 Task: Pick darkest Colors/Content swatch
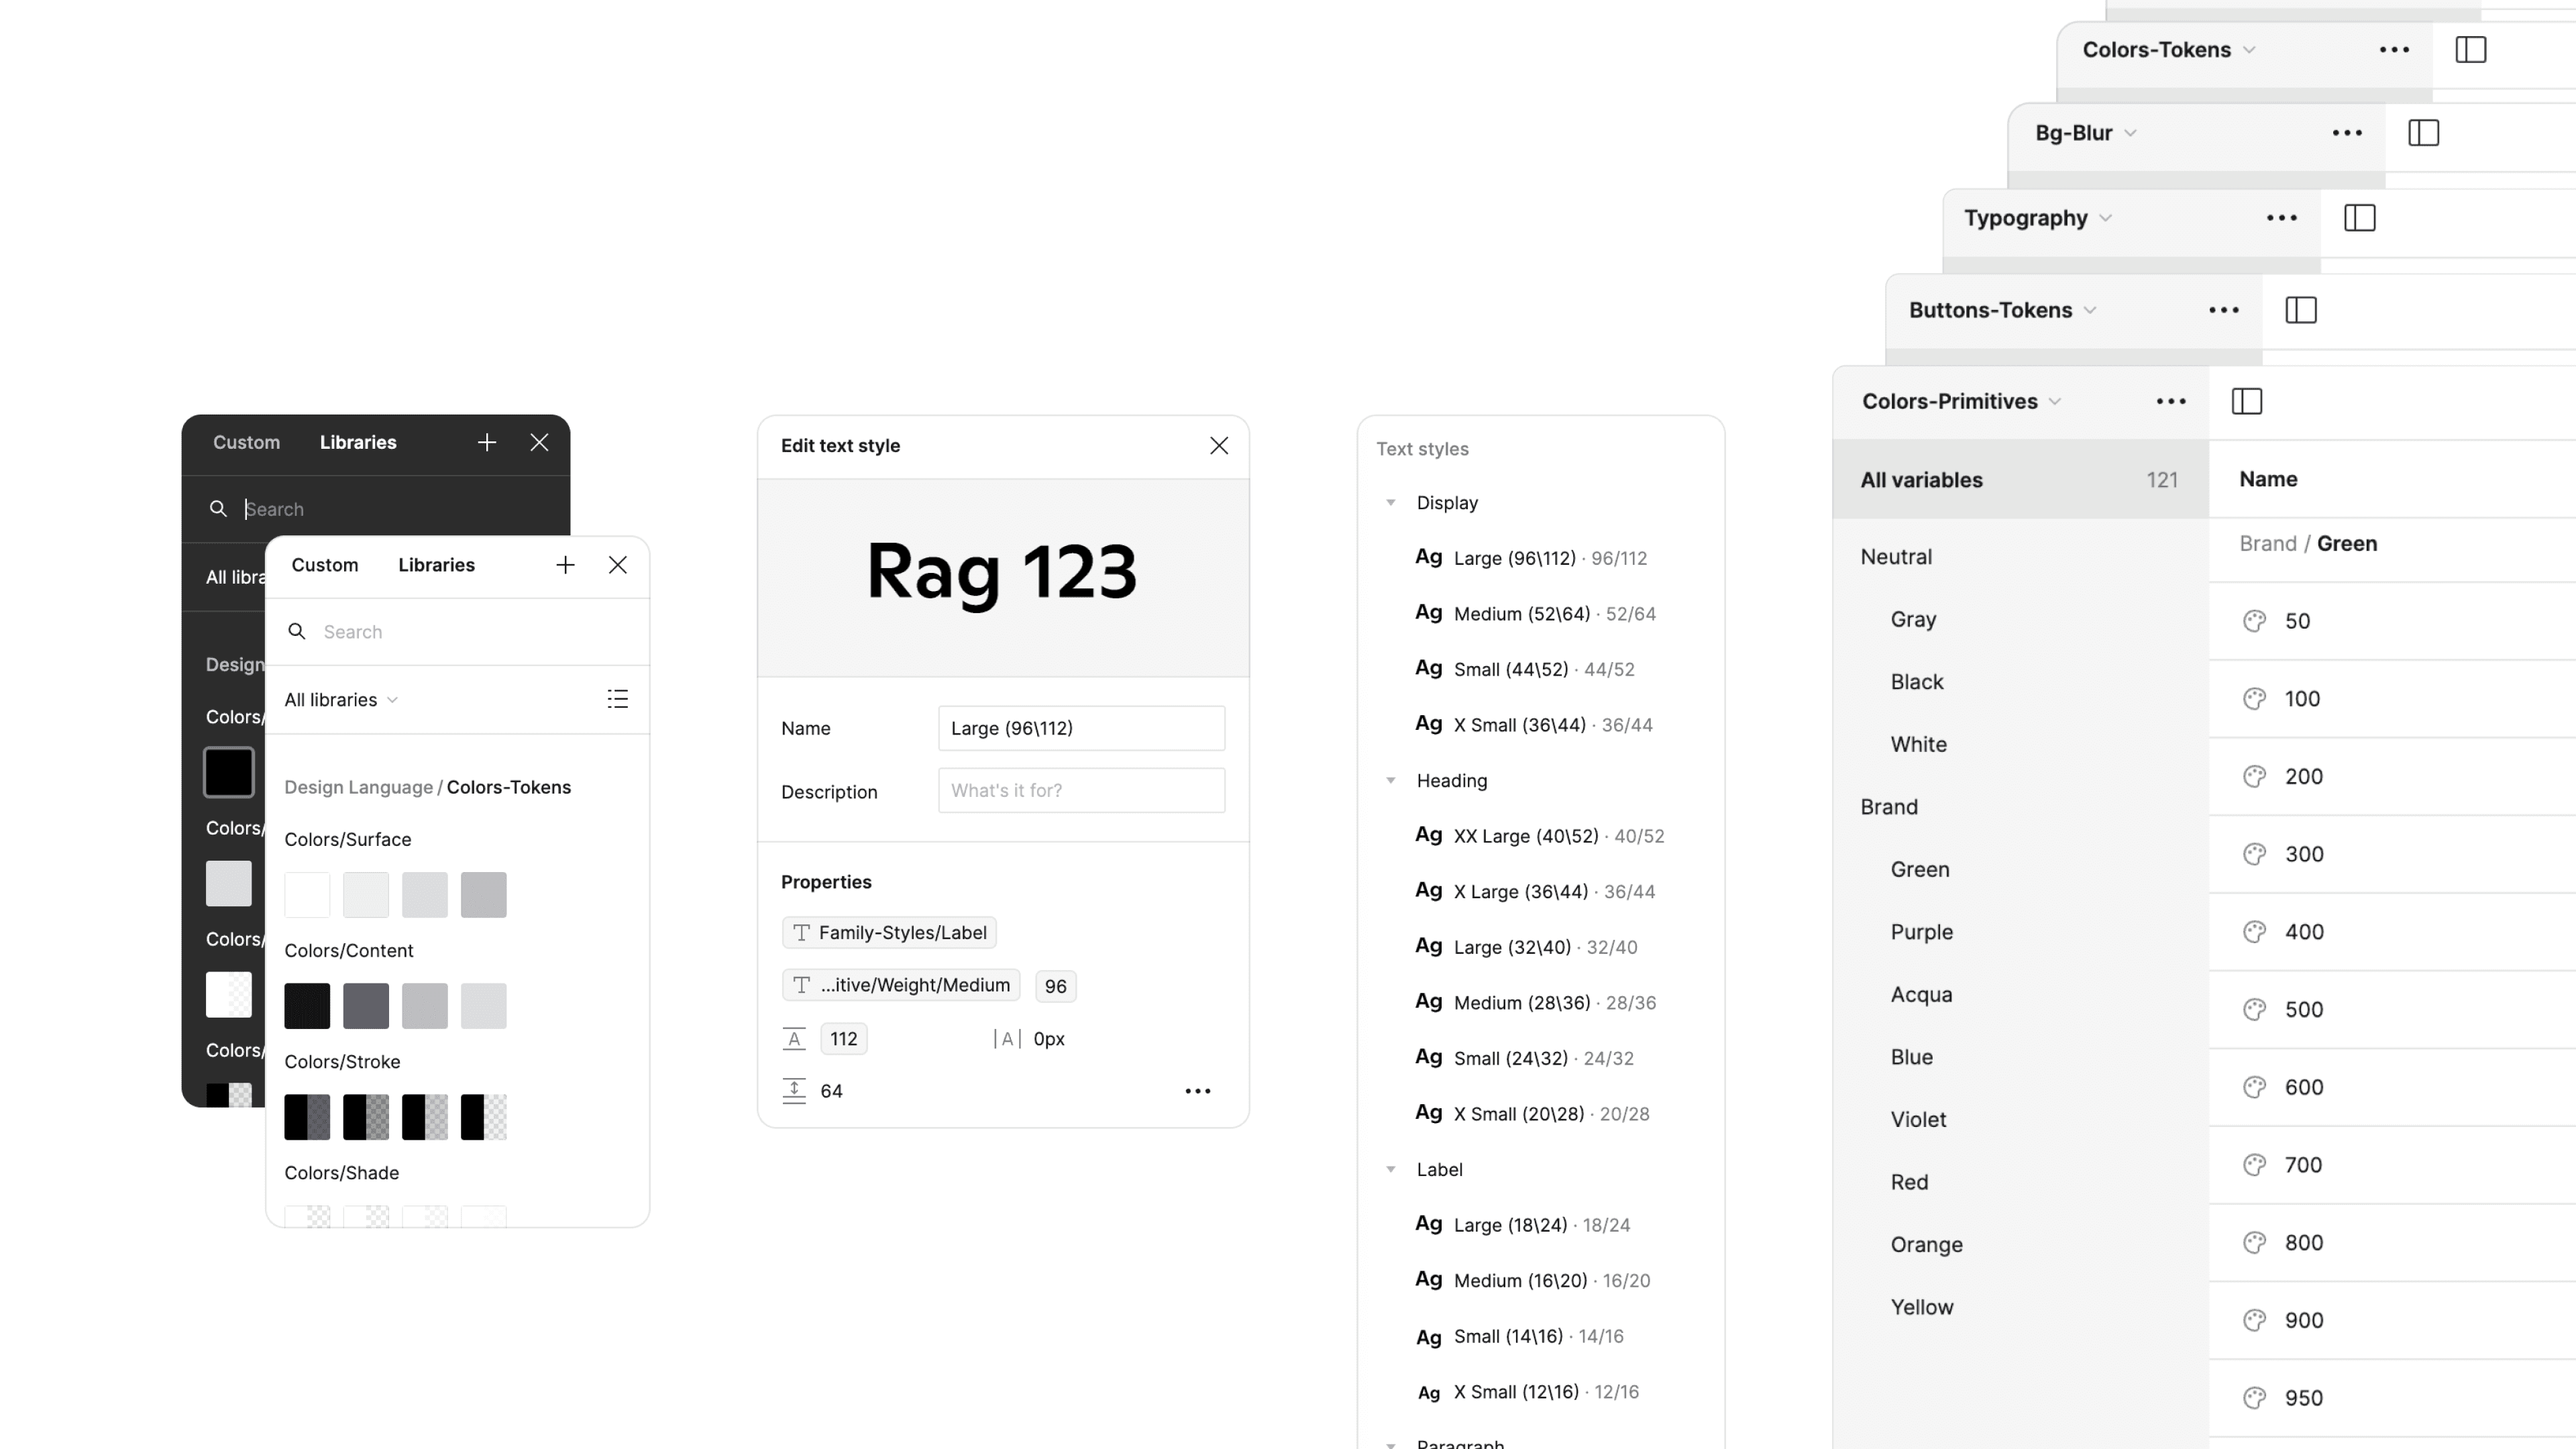point(307,1006)
